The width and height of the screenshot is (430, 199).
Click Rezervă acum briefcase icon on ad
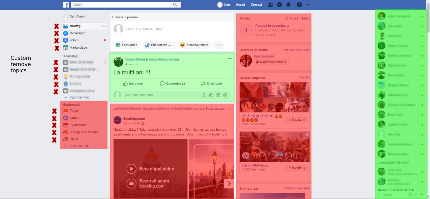pos(131,183)
